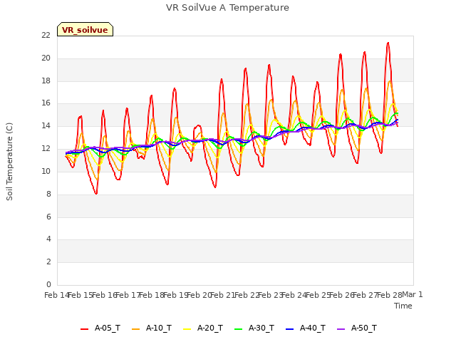This screenshot has width=456, height=342.
Task: Toggle the A-40_T legend entry
Action: coord(306,328)
